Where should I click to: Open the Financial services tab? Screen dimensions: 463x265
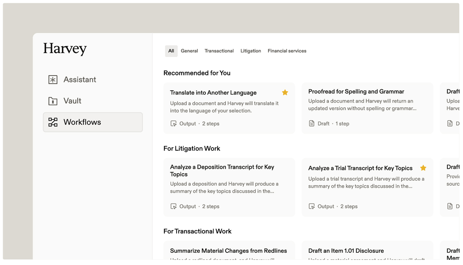coord(287,51)
